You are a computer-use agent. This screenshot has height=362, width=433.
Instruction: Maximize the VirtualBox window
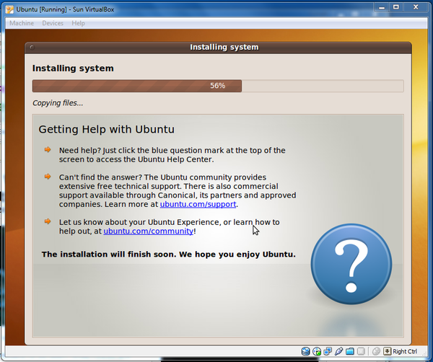point(396,7)
